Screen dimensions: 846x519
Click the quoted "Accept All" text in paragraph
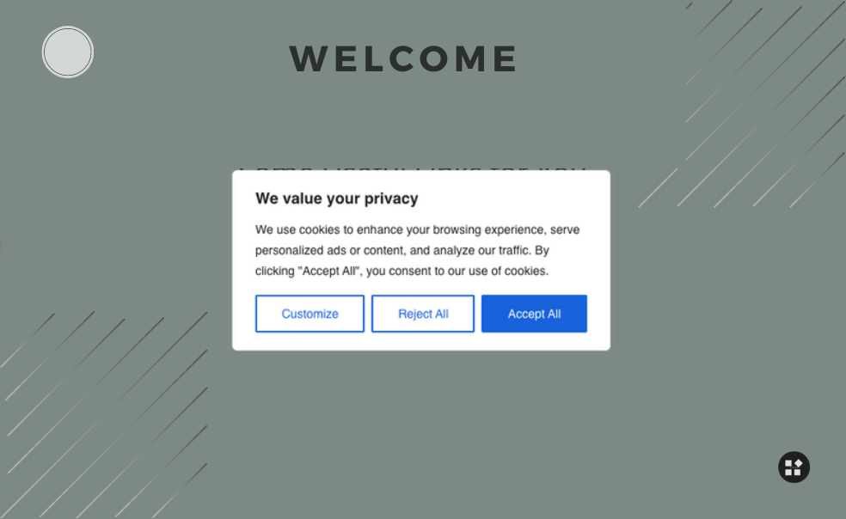click(x=329, y=271)
